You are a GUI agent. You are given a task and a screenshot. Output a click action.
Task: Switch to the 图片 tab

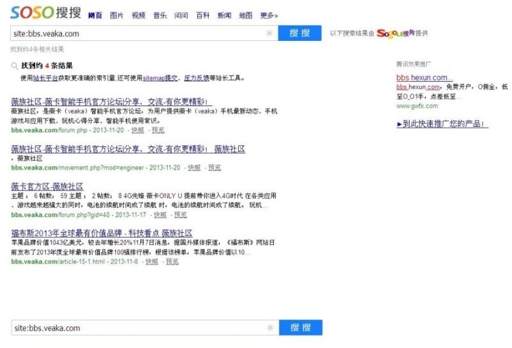[x=116, y=15]
